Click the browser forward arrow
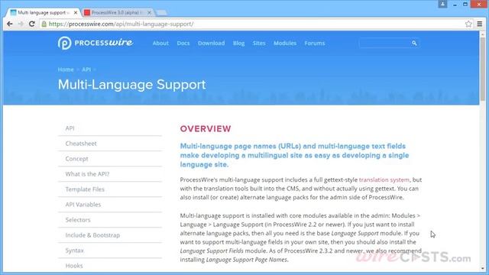The image size is (489, 275). (21, 24)
